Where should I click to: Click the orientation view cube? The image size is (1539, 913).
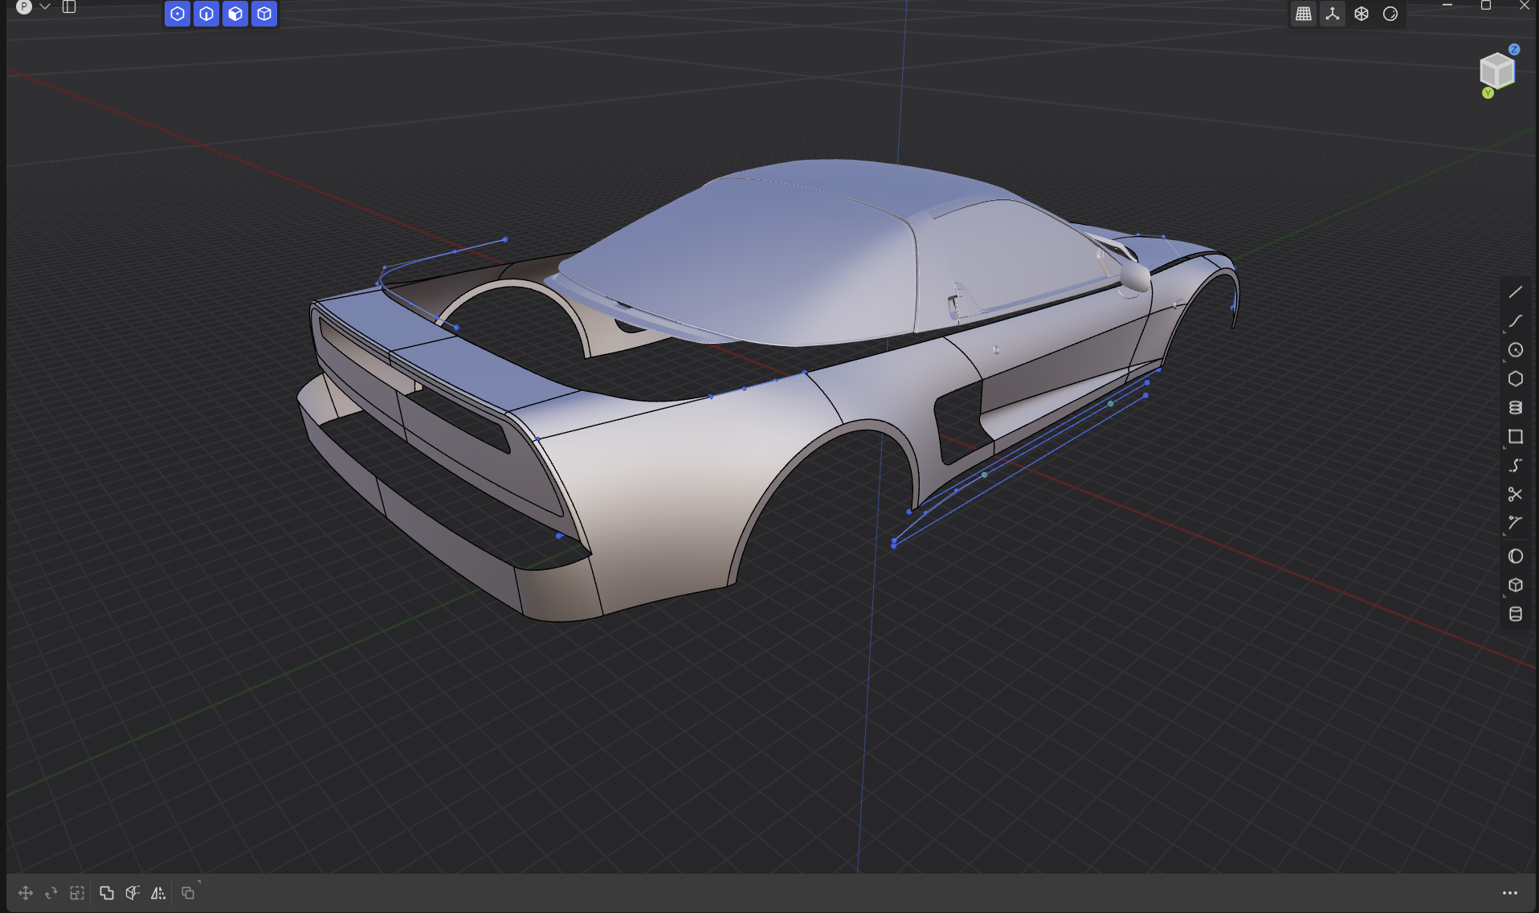[1497, 71]
